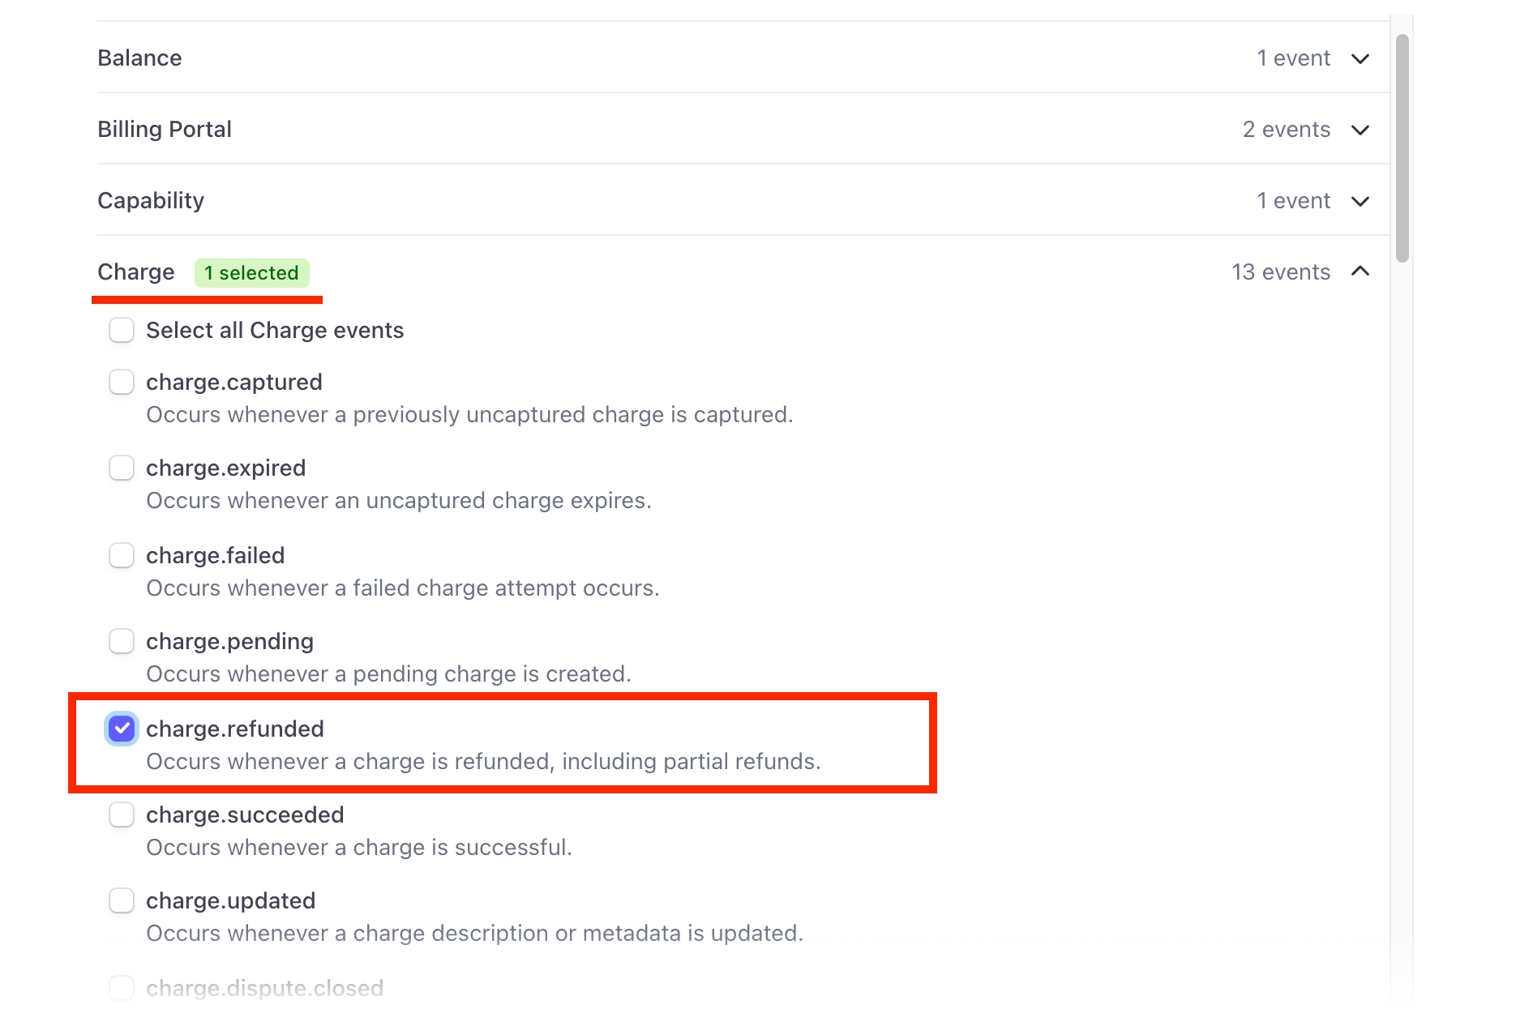
Task: Collapse the Charge events section
Action: pyautogui.click(x=1360, y=272)
